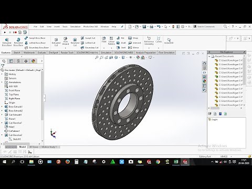The height and width of the screenshot is (189, 252).
Task: Open the Tools menu
Action: [x=65, y=27]
